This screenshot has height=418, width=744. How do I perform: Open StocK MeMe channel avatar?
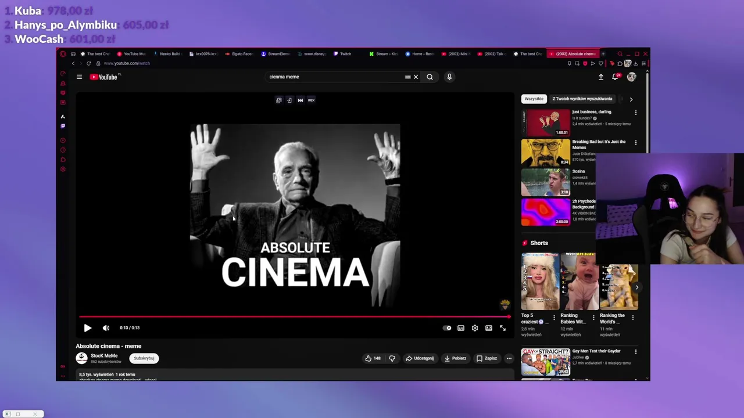click(x=81, y=358)
